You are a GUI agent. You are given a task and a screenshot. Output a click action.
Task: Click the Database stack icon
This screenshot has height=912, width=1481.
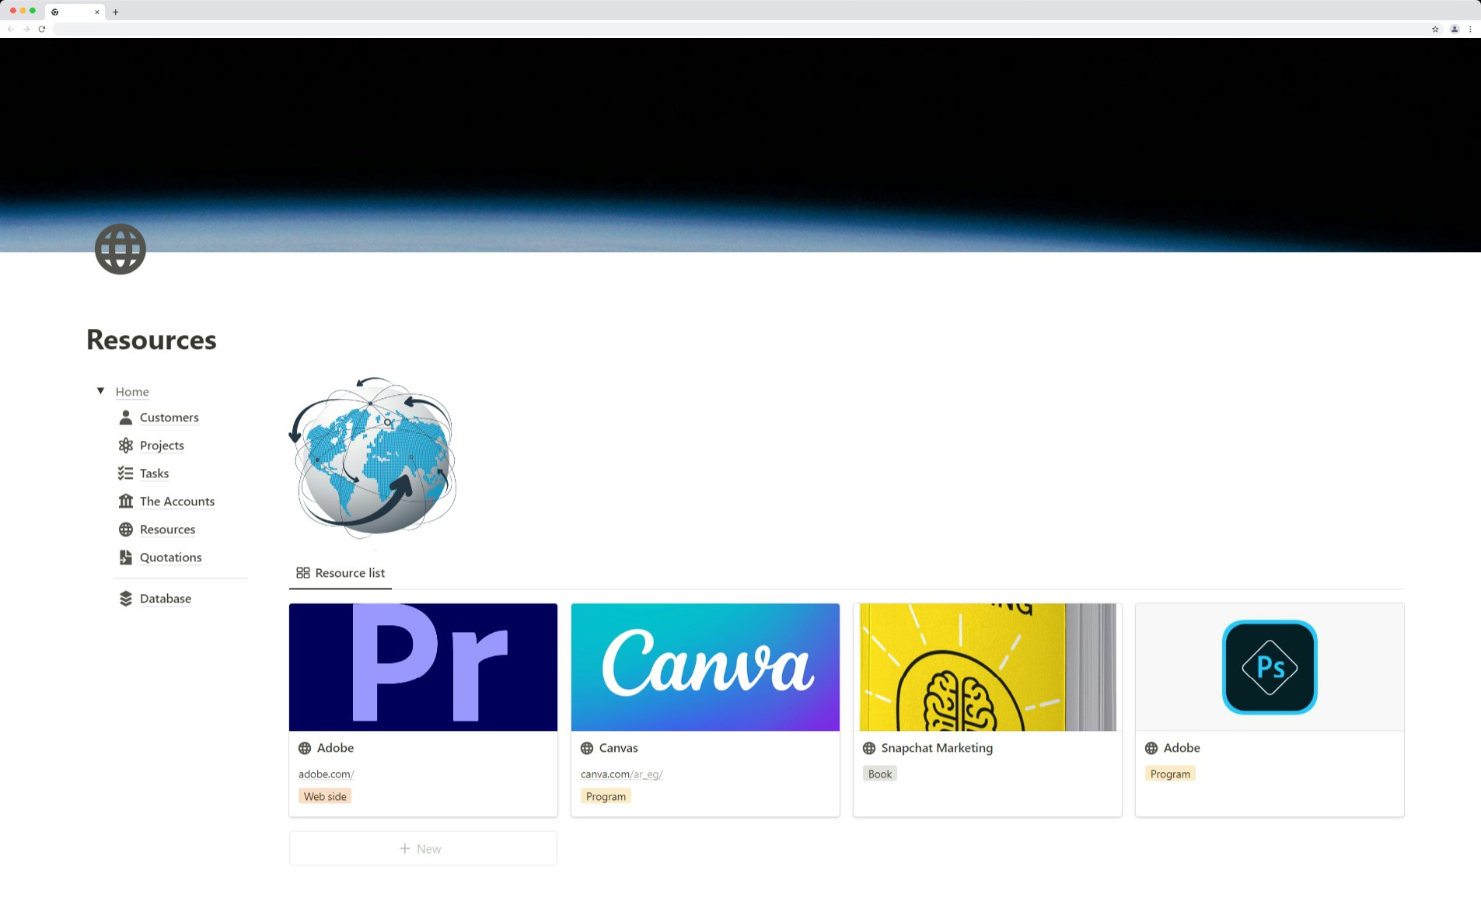[x=126, y=599]
